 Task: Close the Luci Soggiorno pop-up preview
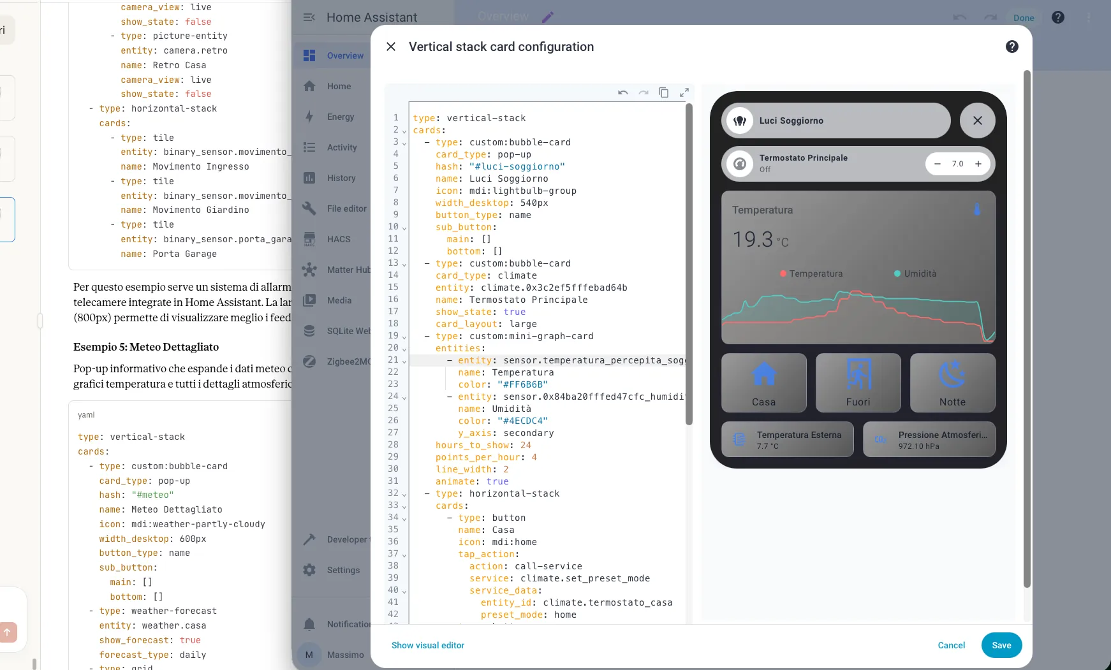click(x=977, y=120)
